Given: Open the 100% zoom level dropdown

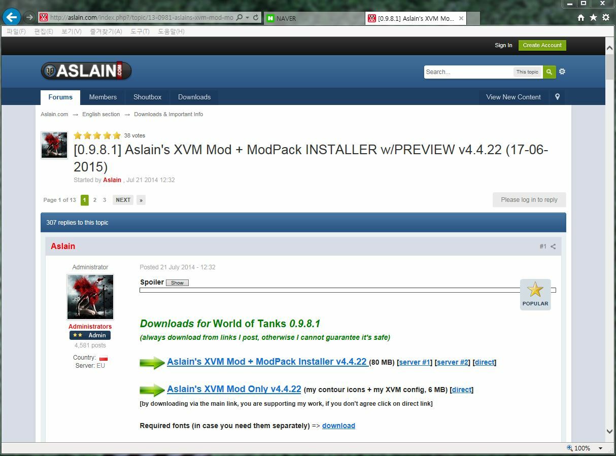Looking at the screenshot, I should click(601, 448).
